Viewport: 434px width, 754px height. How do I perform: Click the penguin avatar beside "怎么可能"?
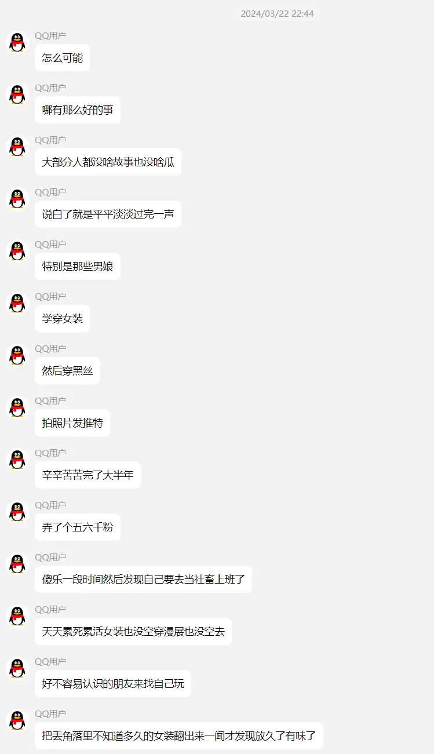coord(17,43)
